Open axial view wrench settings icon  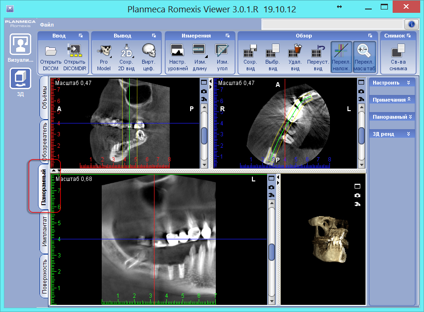click(x=361, y=99)
